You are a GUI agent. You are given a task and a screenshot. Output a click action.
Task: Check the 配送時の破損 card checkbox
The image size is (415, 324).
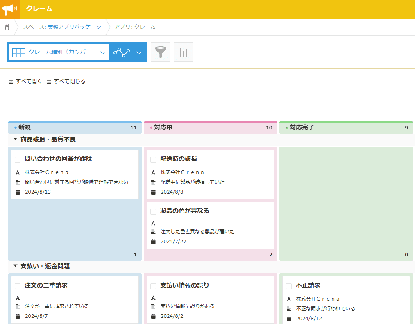(x=153, y=160)
